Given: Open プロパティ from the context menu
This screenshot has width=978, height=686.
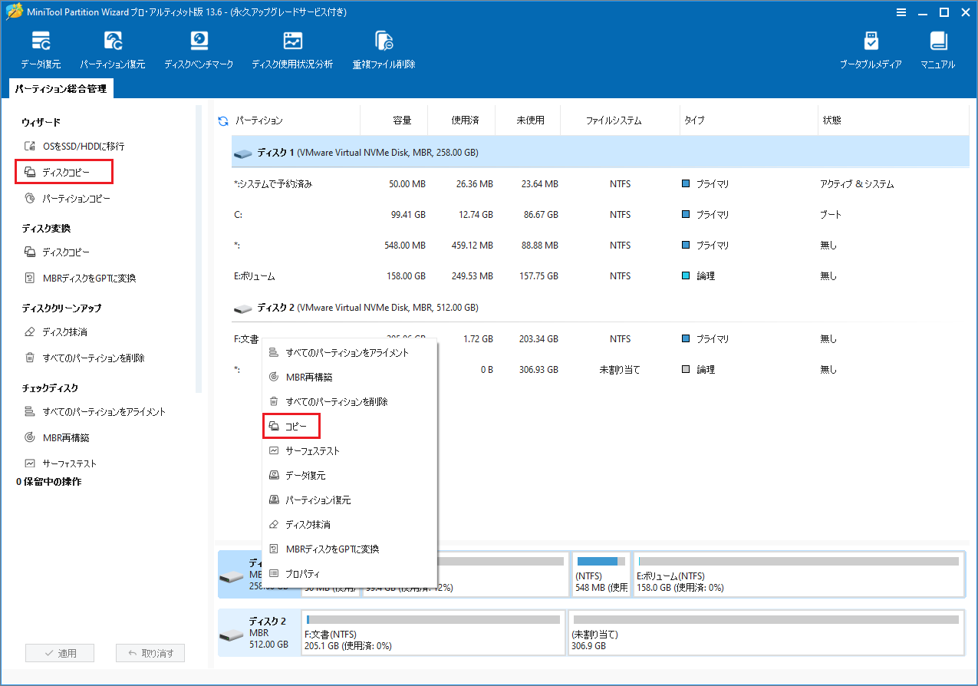Looking at the screenshot, I should pyautogui.click(x=350, y=573).
